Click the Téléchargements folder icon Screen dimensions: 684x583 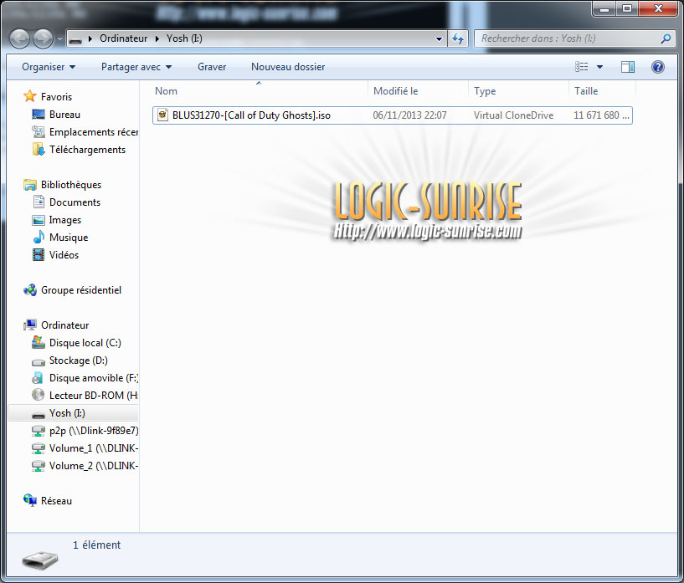click(x=39, y=150)
